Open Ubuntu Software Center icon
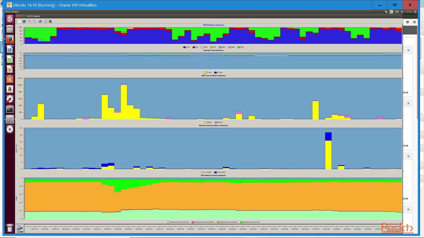The image size is (424, 238). (x=10, y=79)
